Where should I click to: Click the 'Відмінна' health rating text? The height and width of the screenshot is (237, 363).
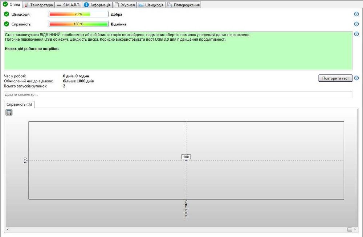tap(119, 24)
